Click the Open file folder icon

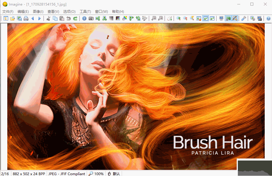[13, 18]
